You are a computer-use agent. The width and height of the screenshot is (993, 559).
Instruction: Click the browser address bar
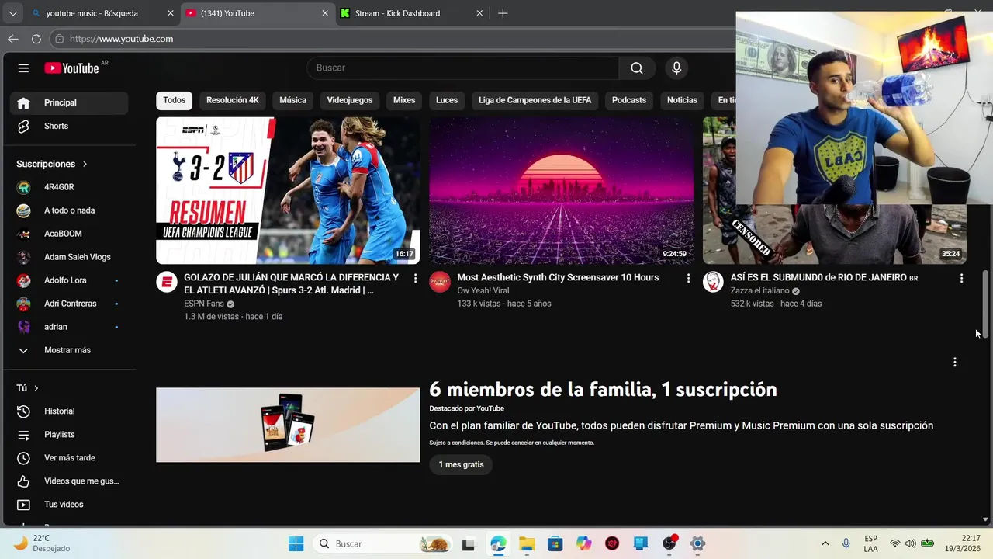pyautogui.click(x=392, y=39)
